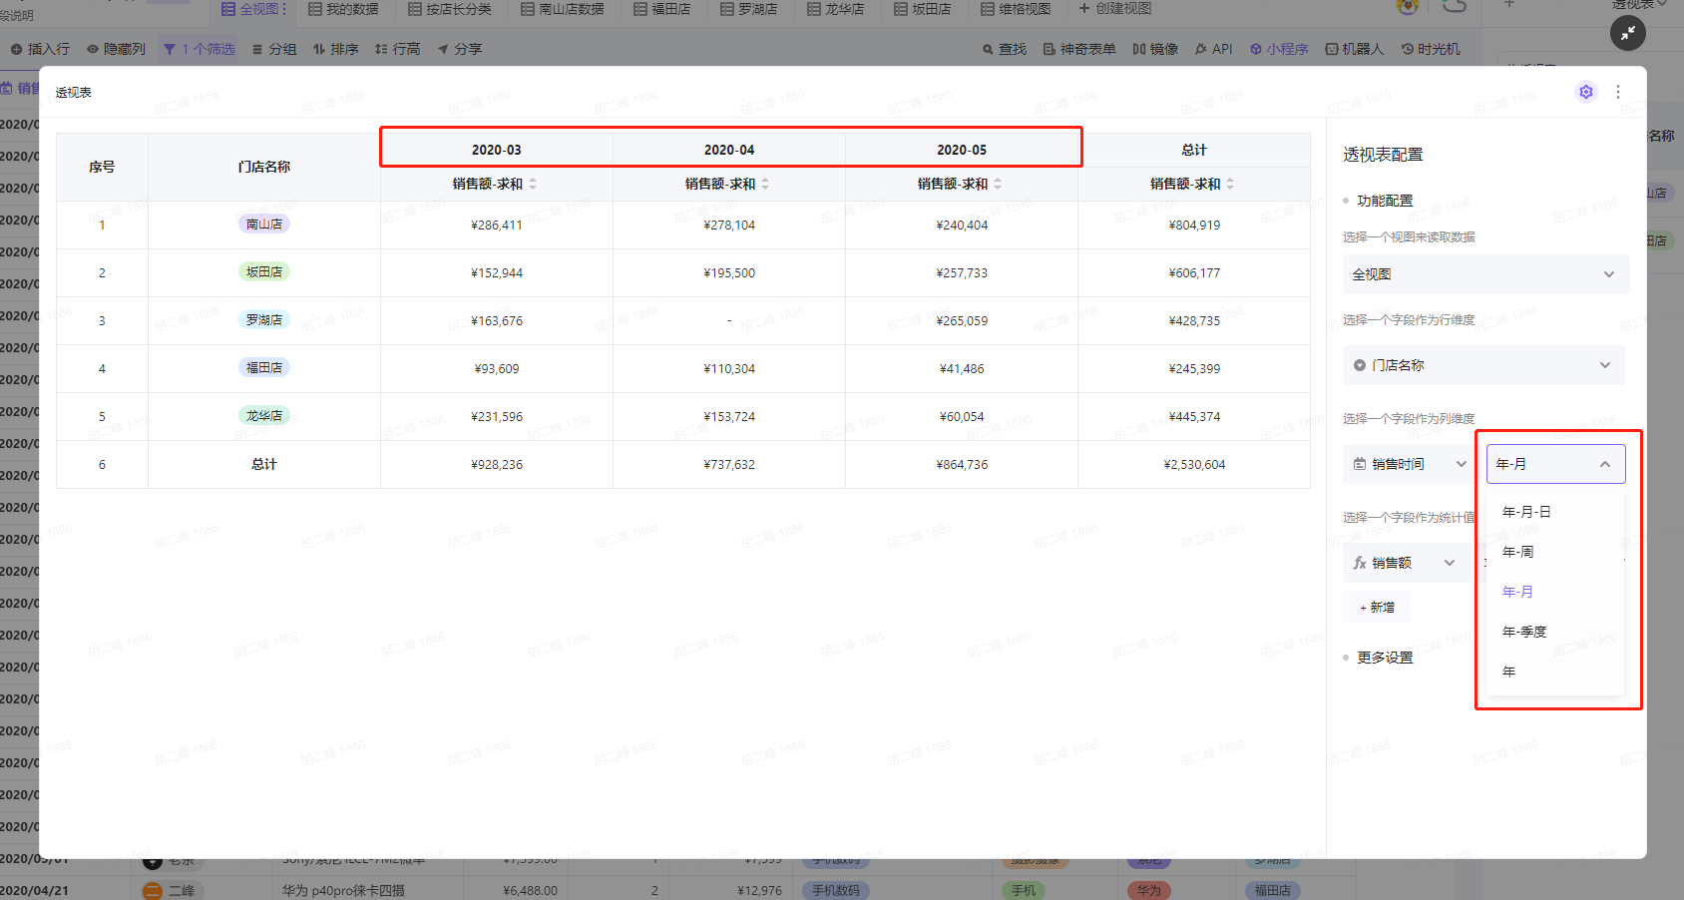Open the 时光机 history tool
Image resolution: width=1684 pixels, height=900 pixels.
1430,49
